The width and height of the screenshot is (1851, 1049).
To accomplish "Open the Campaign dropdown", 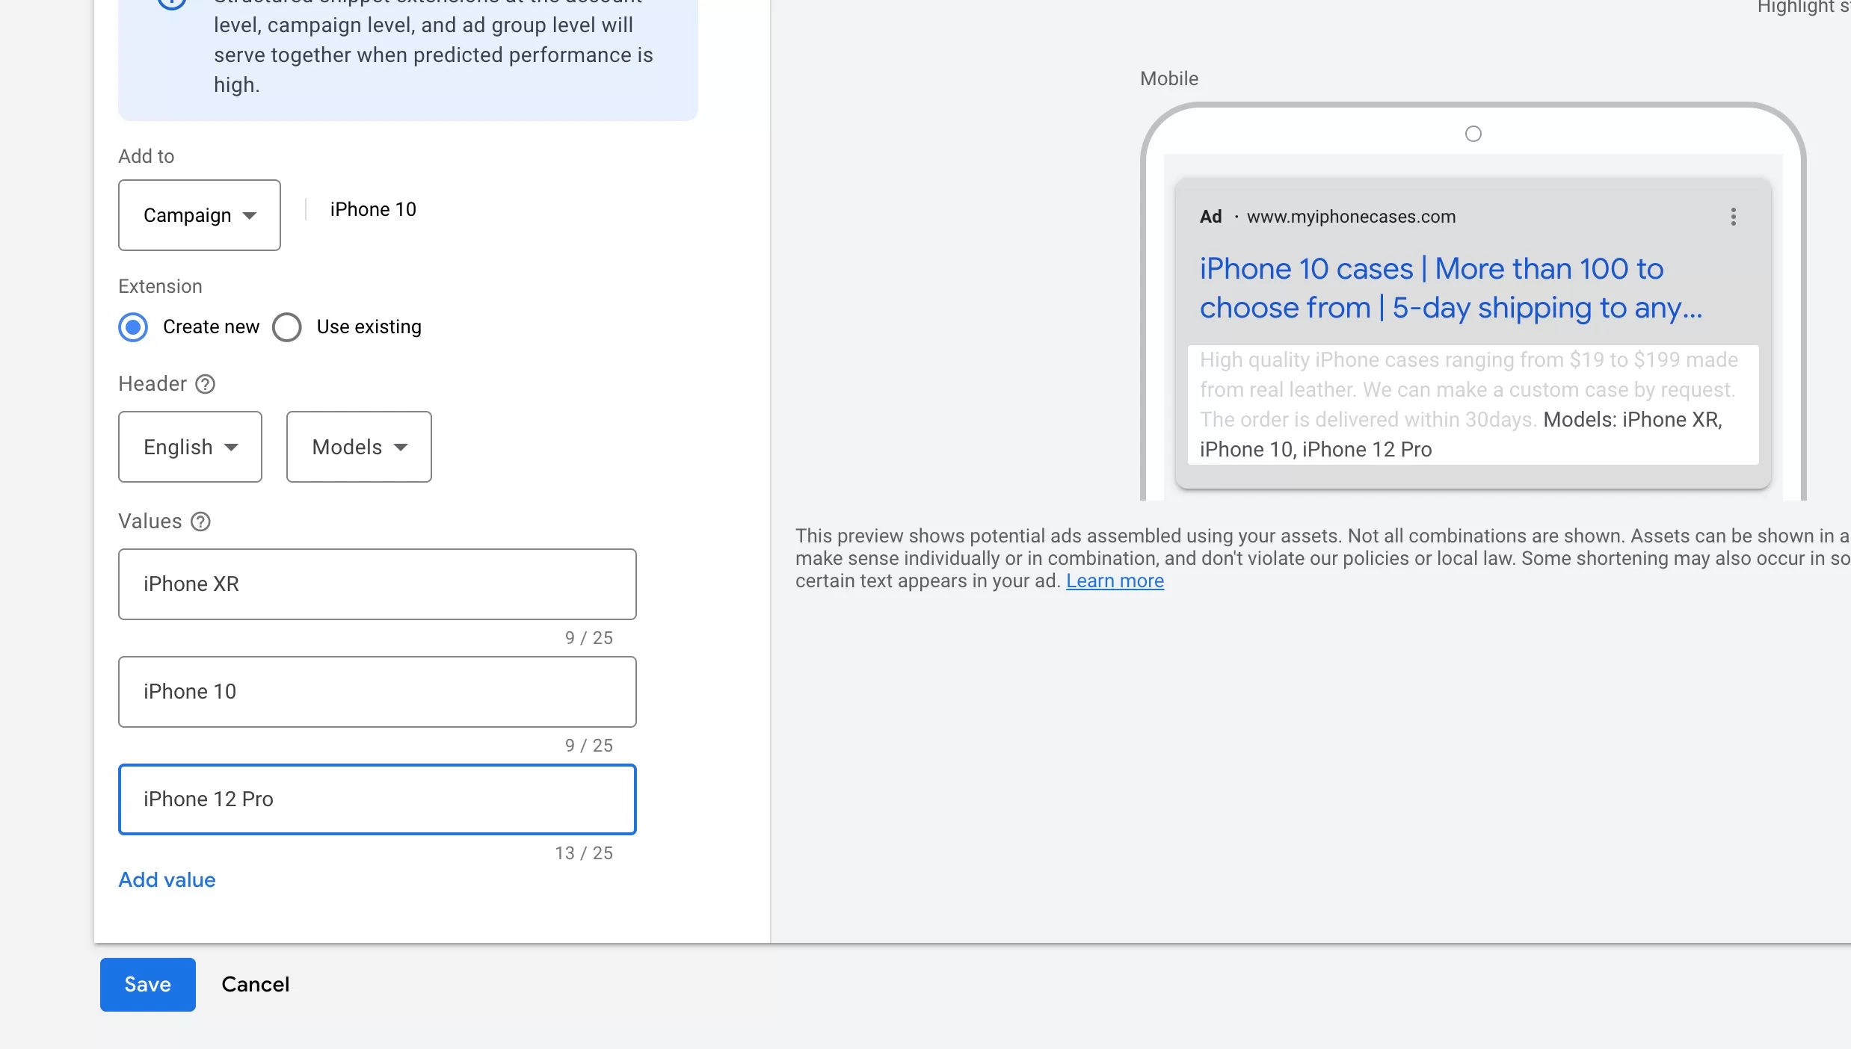I will 200,215.
